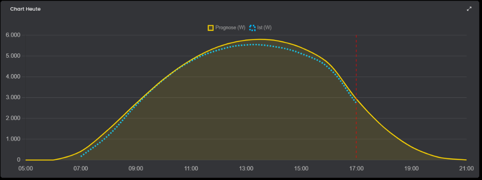Image resolution: width=482 pixels, height=180 pixels.
Task: Click the yellow Prognose legend square
Action: click(210, 28)
